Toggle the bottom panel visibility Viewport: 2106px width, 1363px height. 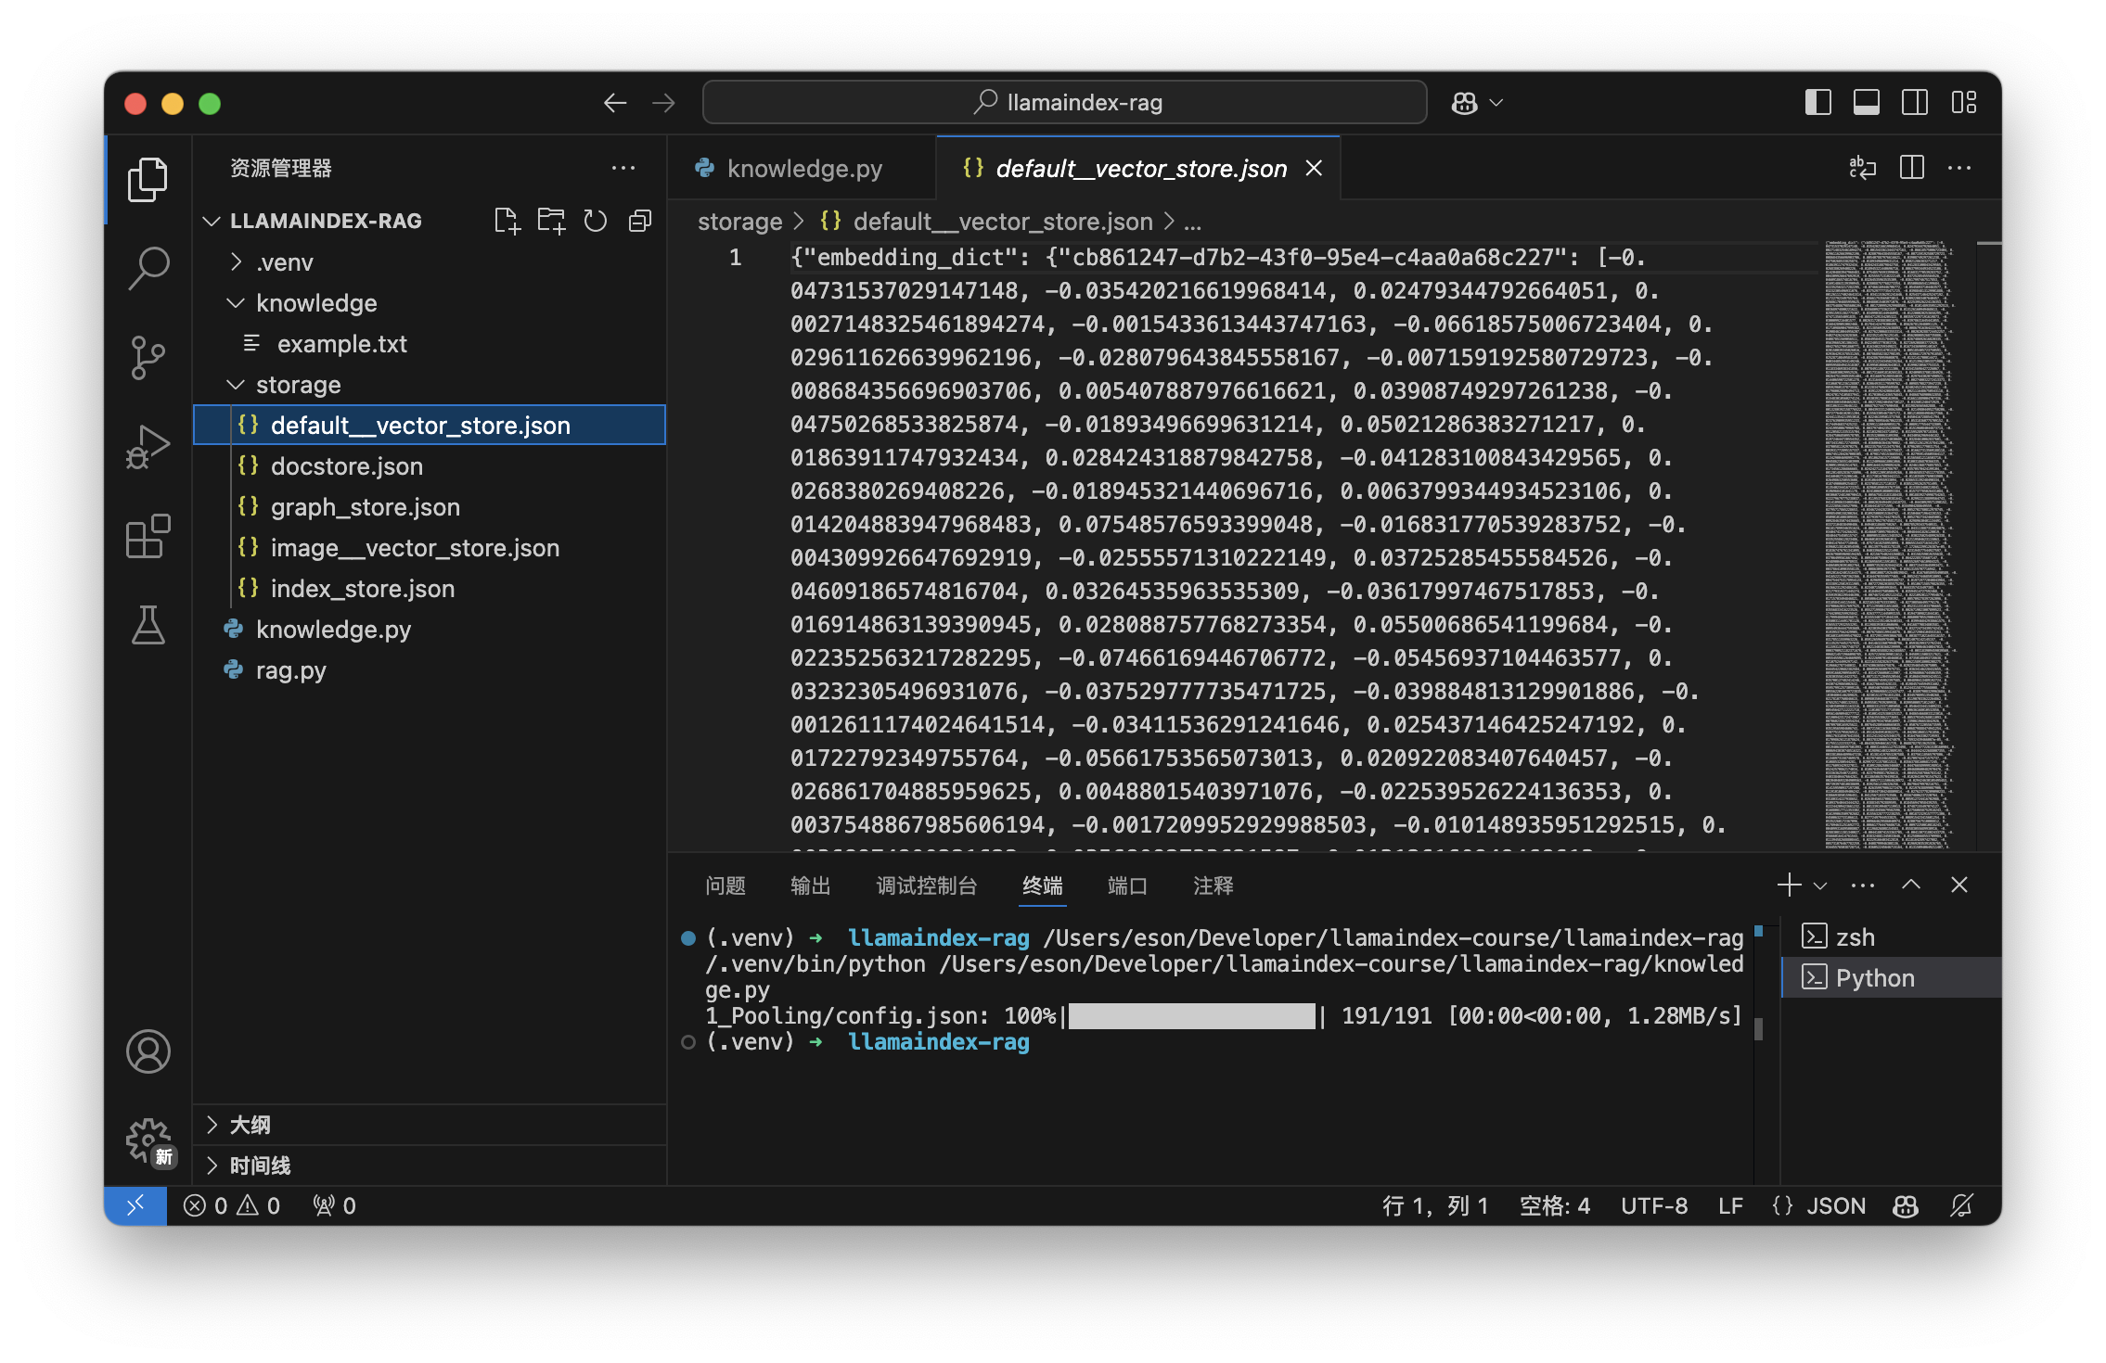click(x=1866, y=102)
